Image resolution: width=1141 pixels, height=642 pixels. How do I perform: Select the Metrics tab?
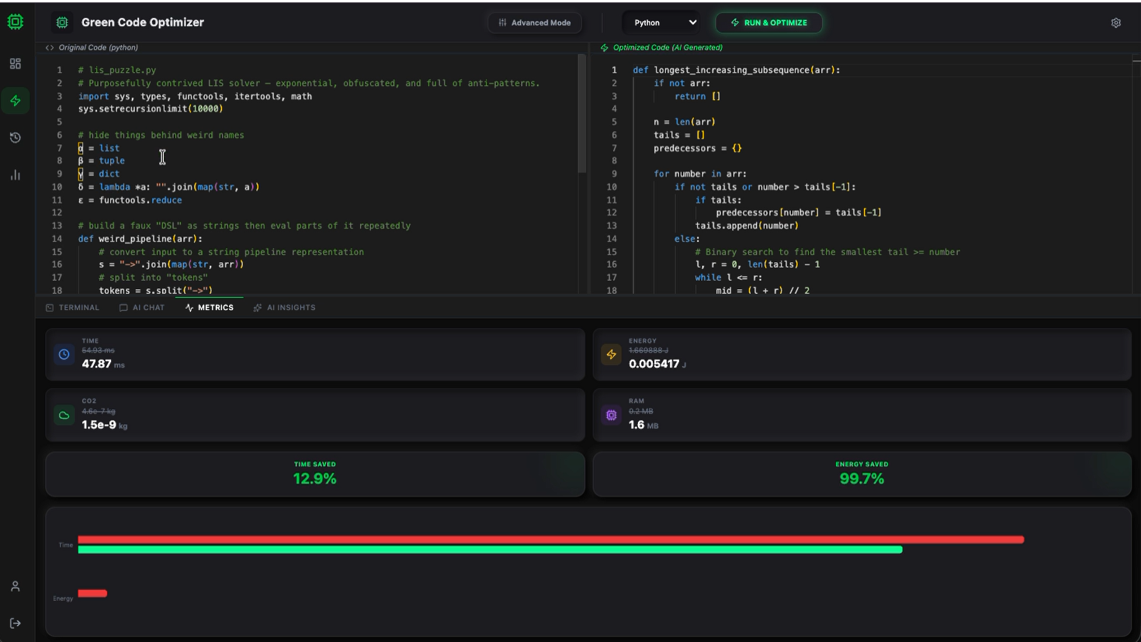pyautogui.click(x=210, y=308)
